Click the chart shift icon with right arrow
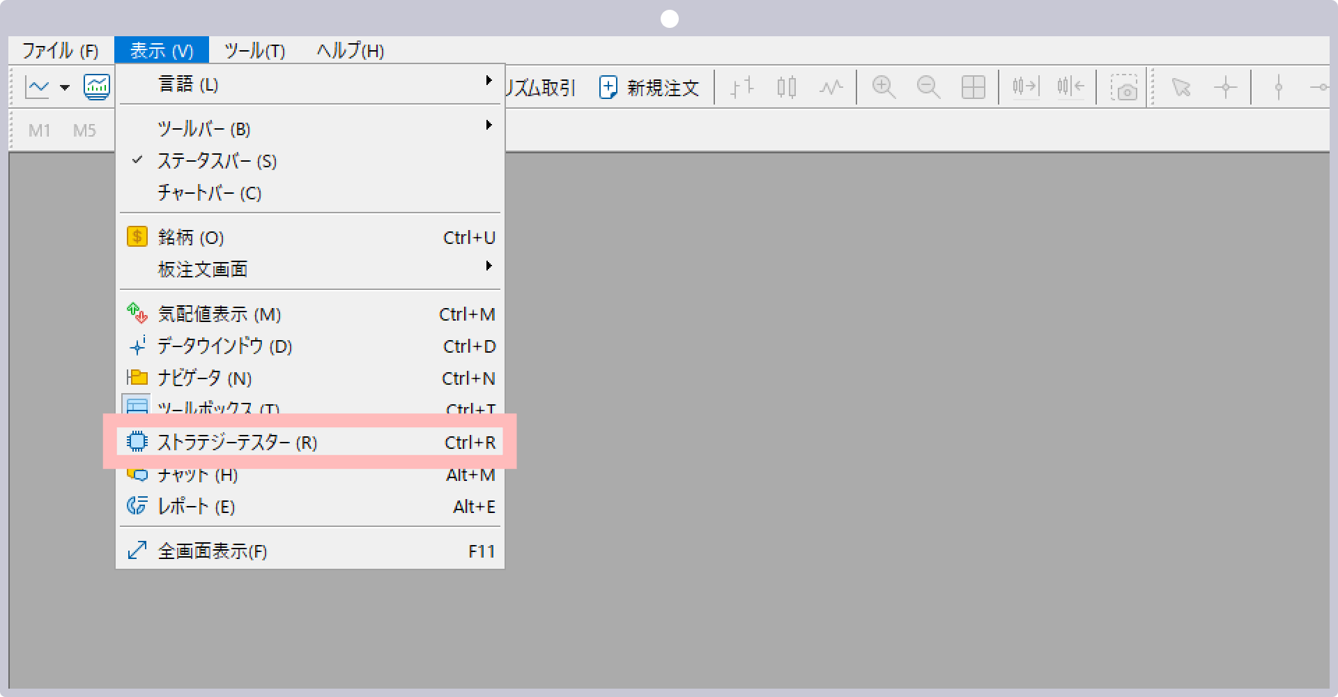1338x697 pixels. (1026, 87)
